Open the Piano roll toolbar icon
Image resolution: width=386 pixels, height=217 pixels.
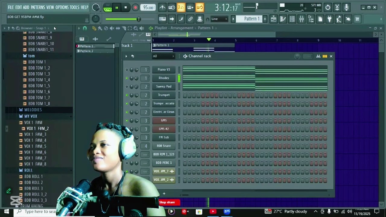pyautogui.click(x=283, y=19)
